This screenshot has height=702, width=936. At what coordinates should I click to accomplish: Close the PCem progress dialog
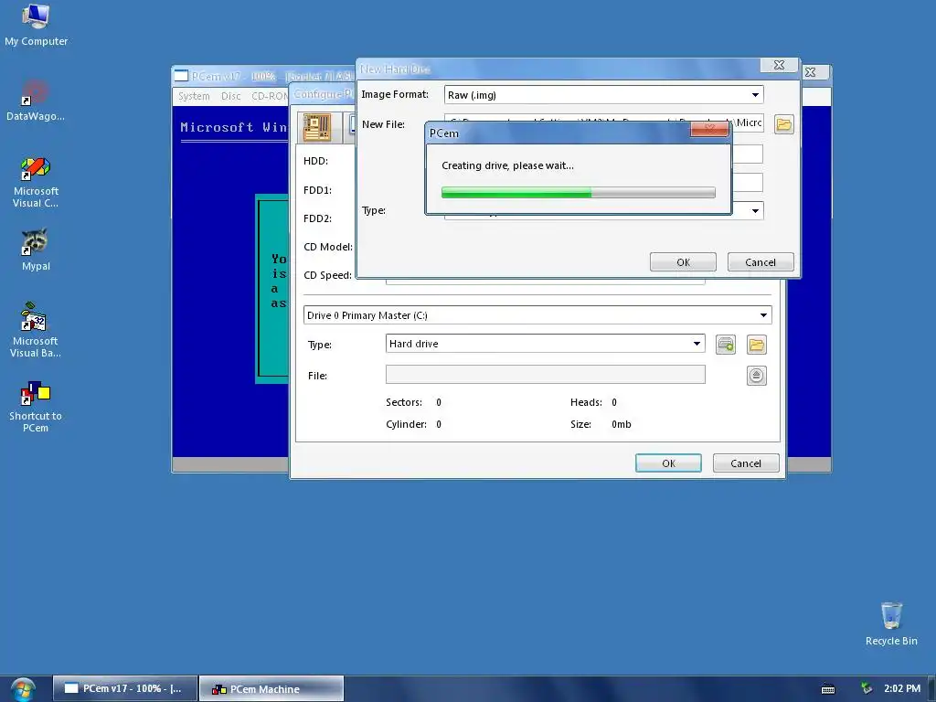709,128
